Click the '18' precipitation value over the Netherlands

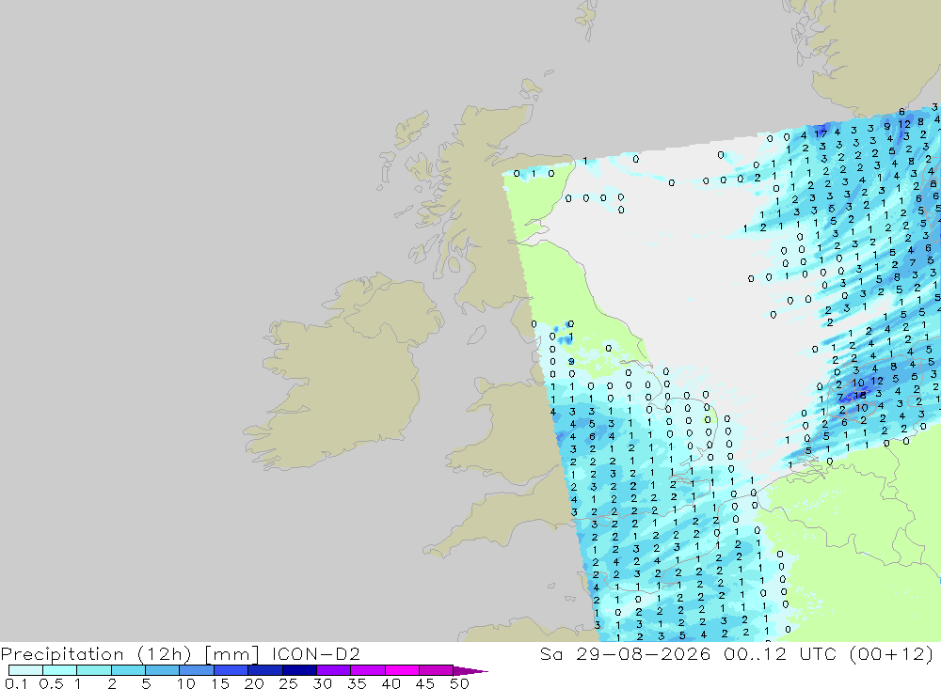coord(860,395)
